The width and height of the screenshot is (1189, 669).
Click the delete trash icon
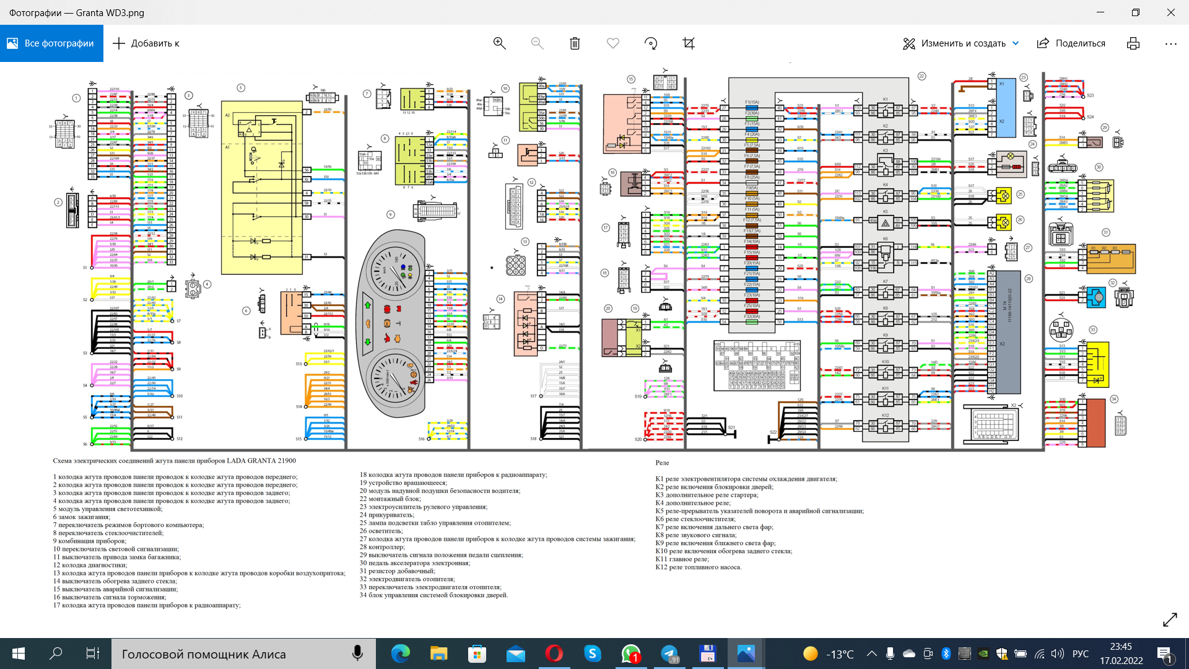click(575, 43)
